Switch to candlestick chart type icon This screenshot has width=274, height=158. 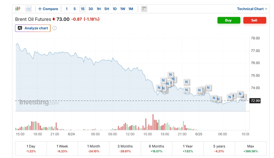(x=18, y=9)
